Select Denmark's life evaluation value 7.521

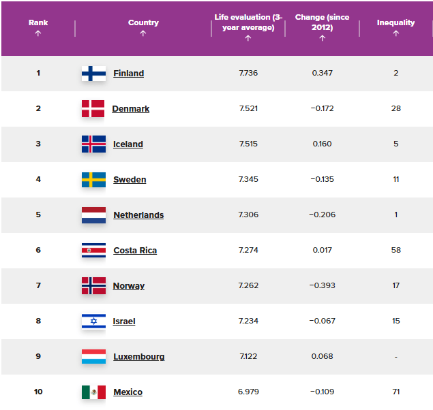point(248,109)
